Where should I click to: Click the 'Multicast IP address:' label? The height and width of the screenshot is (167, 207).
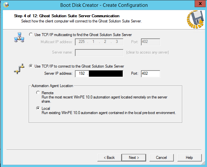pos(57,42)
